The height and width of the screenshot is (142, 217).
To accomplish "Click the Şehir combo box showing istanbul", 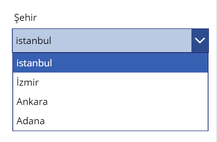I will (110, 41).
